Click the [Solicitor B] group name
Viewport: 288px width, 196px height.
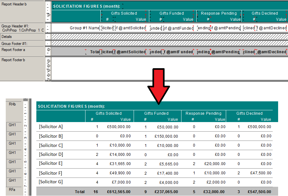tap(51, 136)
